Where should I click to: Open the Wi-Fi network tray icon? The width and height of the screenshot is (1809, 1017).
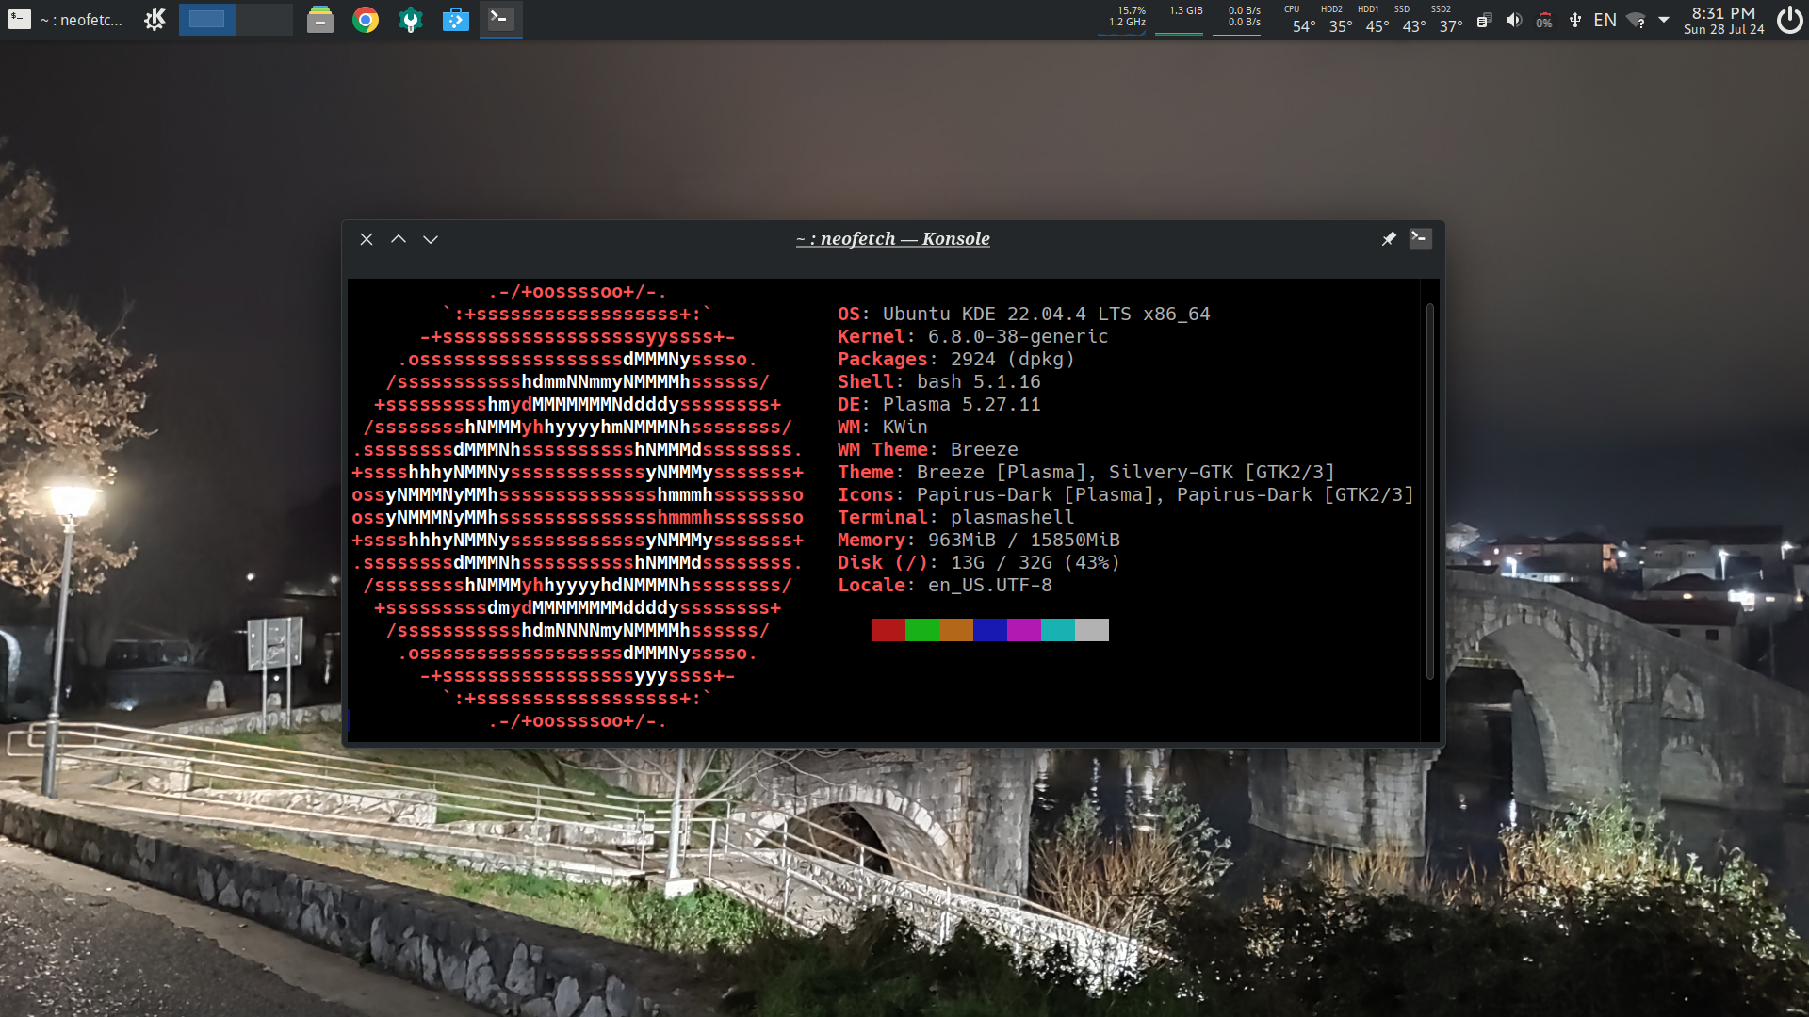click(1636, 21)
